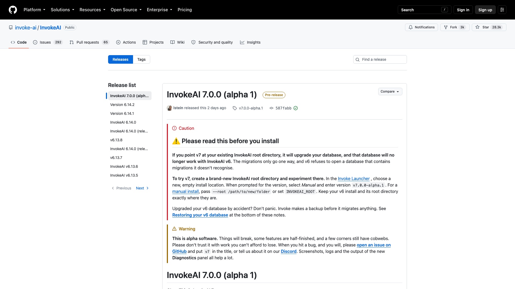Open the Actions tab

pyautogui.click(x=126, y=42)
